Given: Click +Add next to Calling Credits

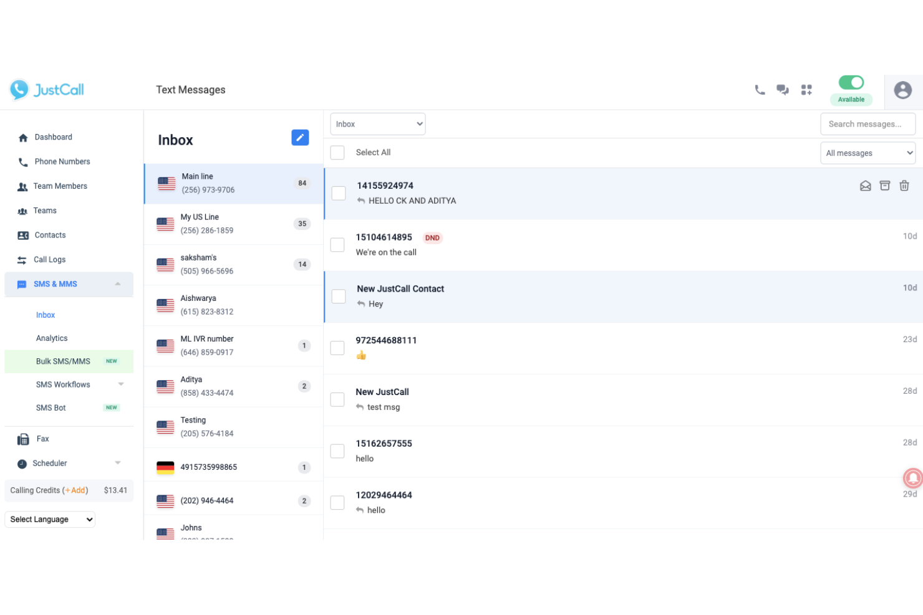Looking at the screenshot, I should point(75,490).
